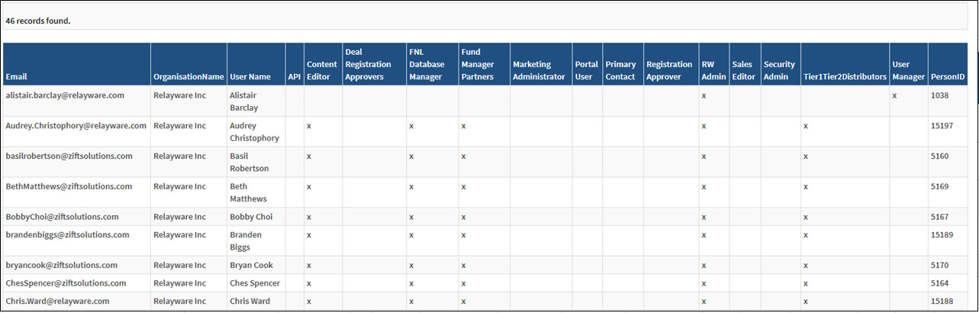Click Content Editor x for Bryan Cook

309,266
